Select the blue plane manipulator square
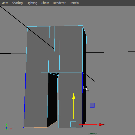Image resolution: width=135 pixels, height=135 pixels. [x=92, y=105]
